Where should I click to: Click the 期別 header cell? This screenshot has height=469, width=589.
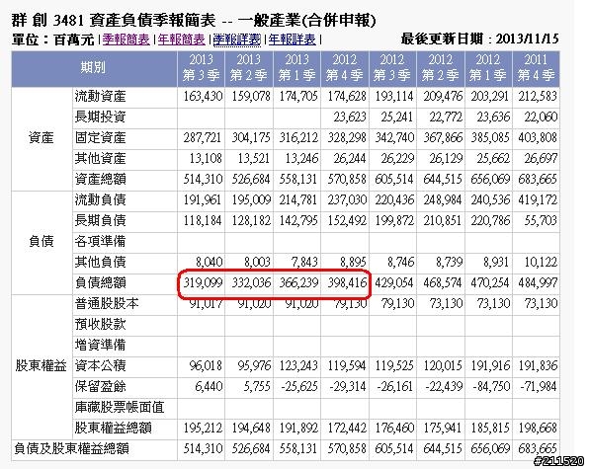click(93, 68)
